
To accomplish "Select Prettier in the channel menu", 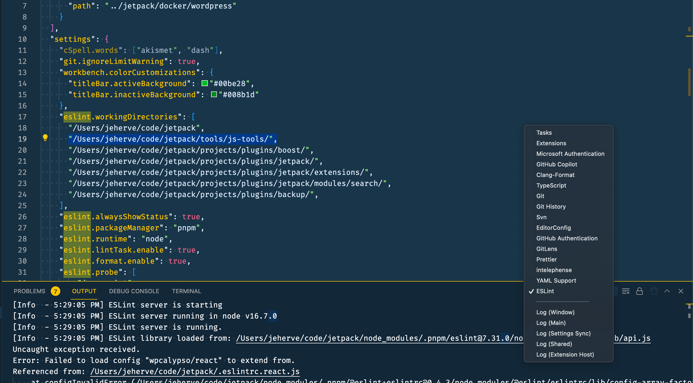I will pos(546,259).
